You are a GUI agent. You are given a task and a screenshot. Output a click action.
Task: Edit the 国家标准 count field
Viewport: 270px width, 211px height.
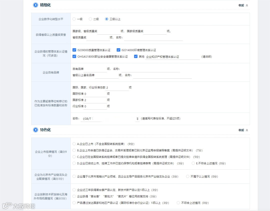coord(95,100)
